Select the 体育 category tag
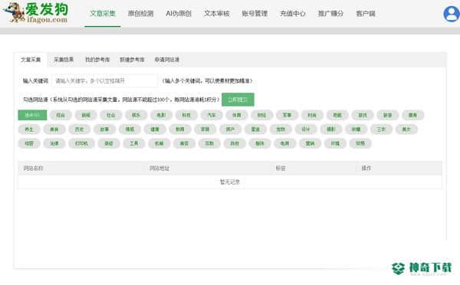The height and width of the screenshot is (285, 460). (237, 115)
